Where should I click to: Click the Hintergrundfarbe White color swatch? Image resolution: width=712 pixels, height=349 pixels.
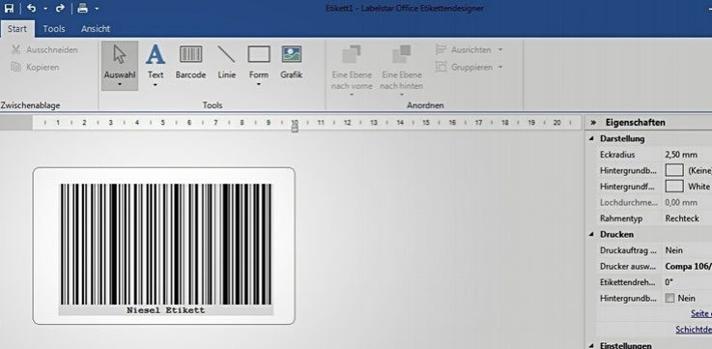click(674, 187)
